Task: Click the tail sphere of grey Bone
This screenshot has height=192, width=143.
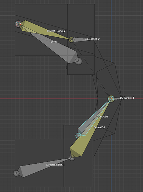Action: coord(78,61)
